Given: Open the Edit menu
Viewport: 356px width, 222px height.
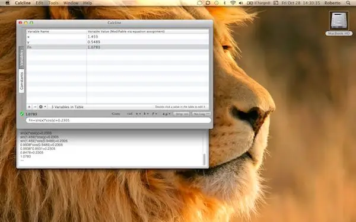Looking at the screenshot, I should point(39,3).
